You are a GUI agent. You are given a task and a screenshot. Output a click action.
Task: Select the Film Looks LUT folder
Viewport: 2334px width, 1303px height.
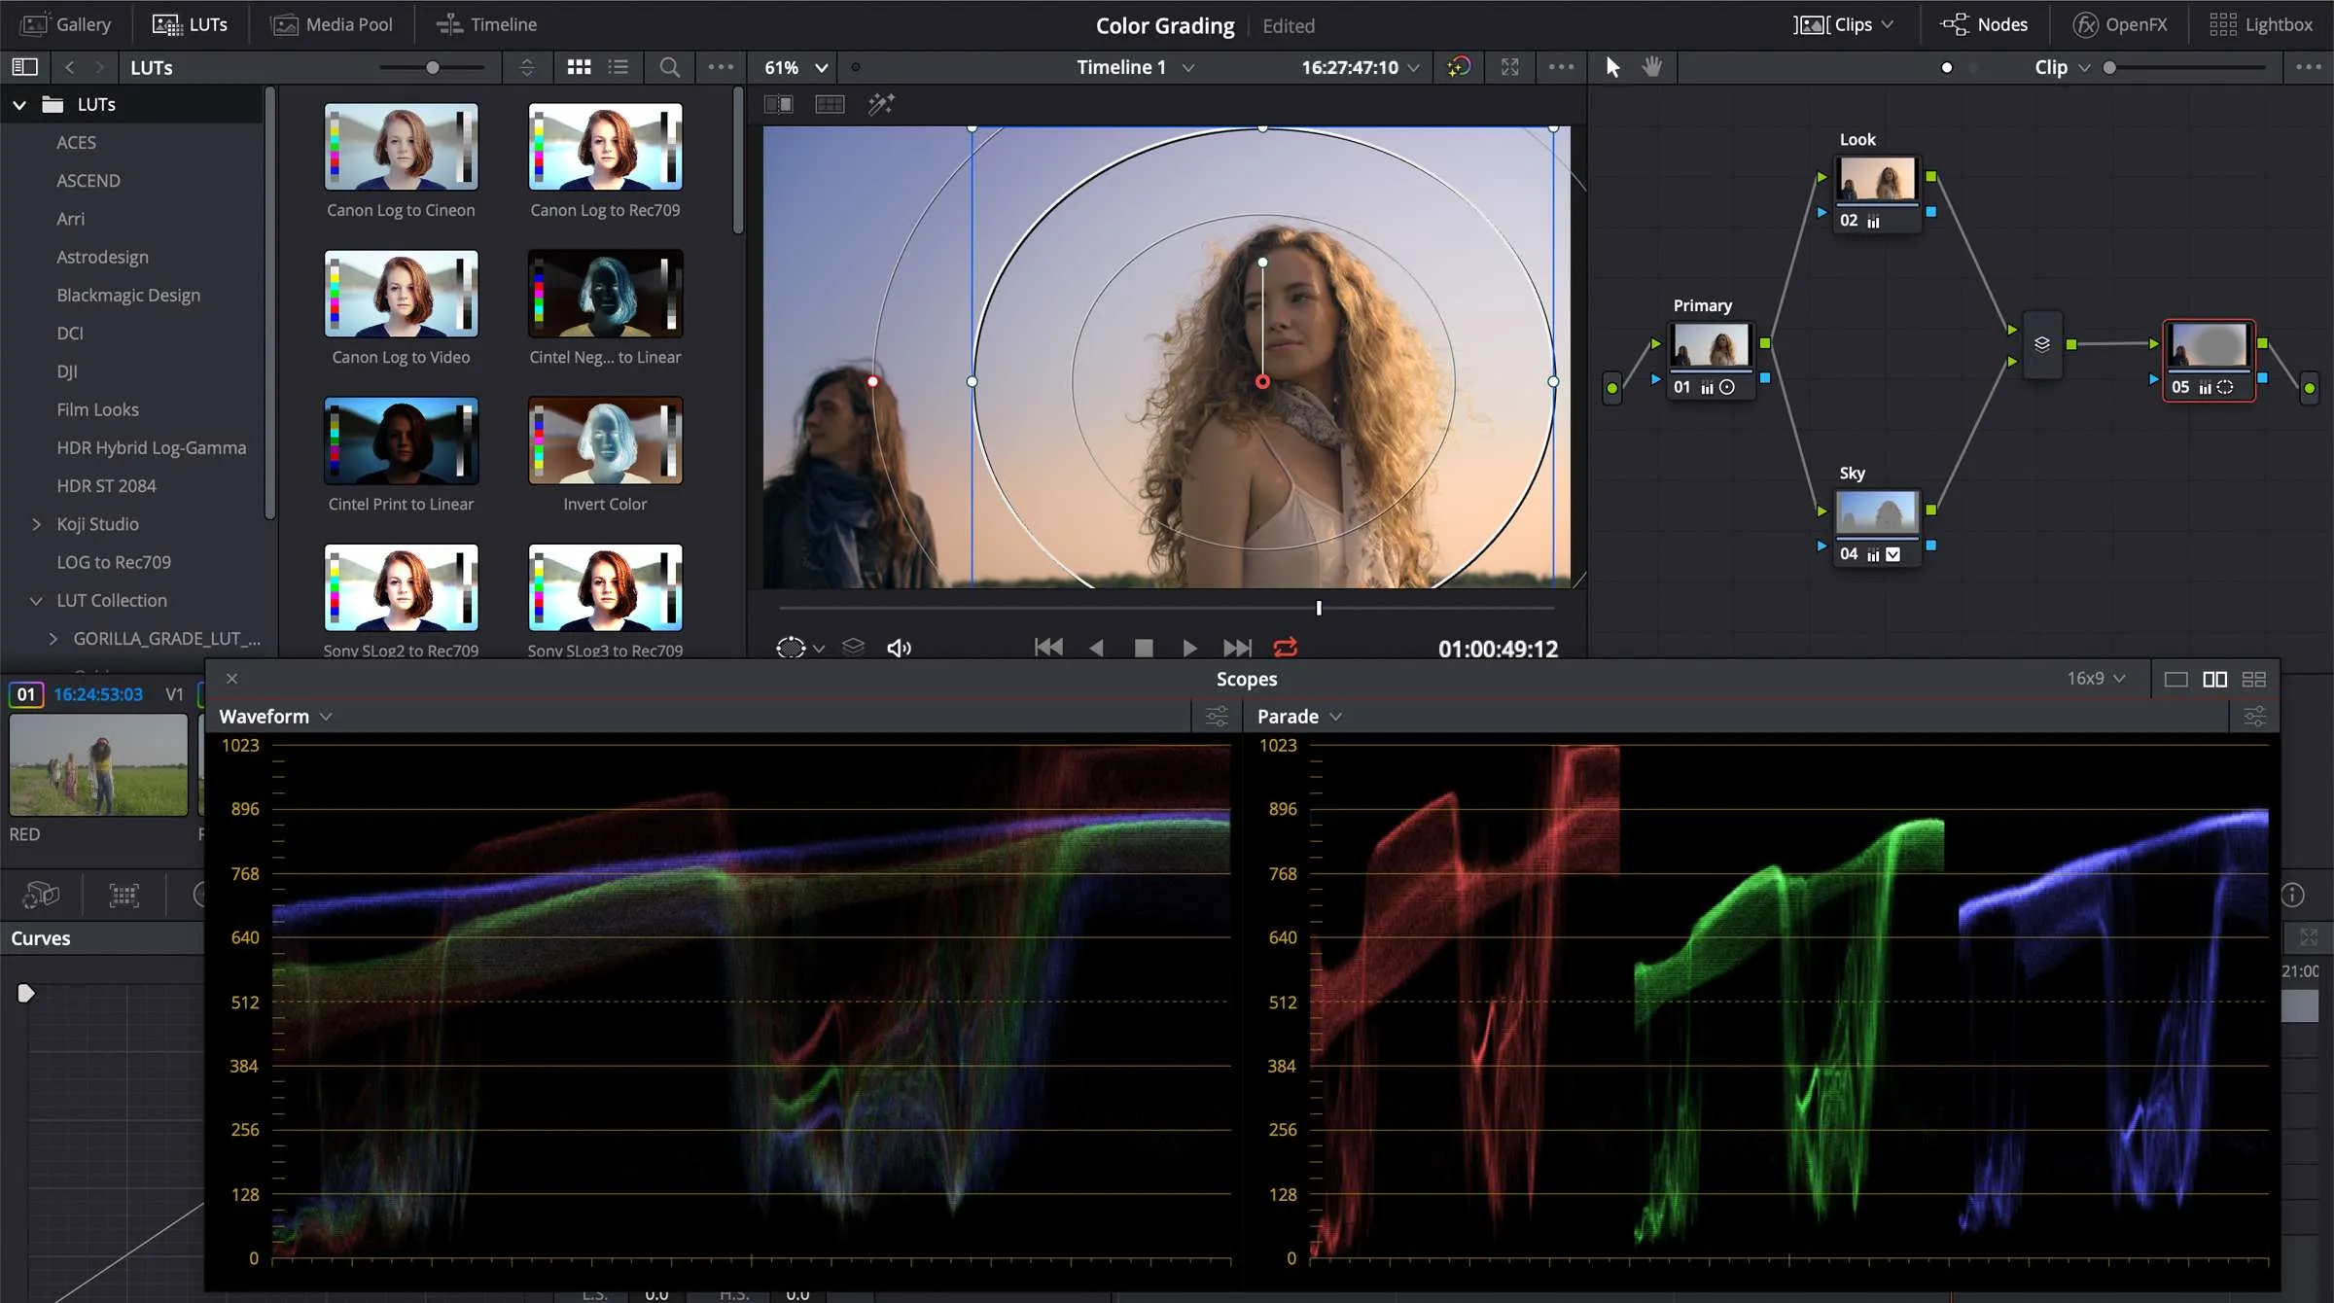point(97,409)
